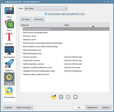
Task: Select the Звуки speaker icon
Action: coord(9,79)
